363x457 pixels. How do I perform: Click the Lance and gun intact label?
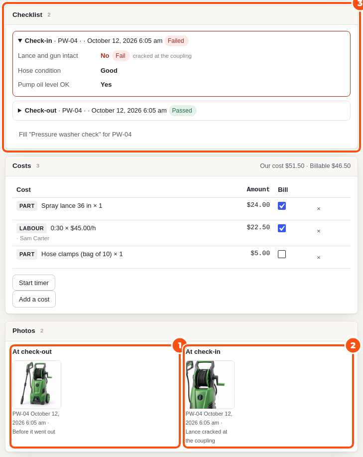click(x=48, y=56)
